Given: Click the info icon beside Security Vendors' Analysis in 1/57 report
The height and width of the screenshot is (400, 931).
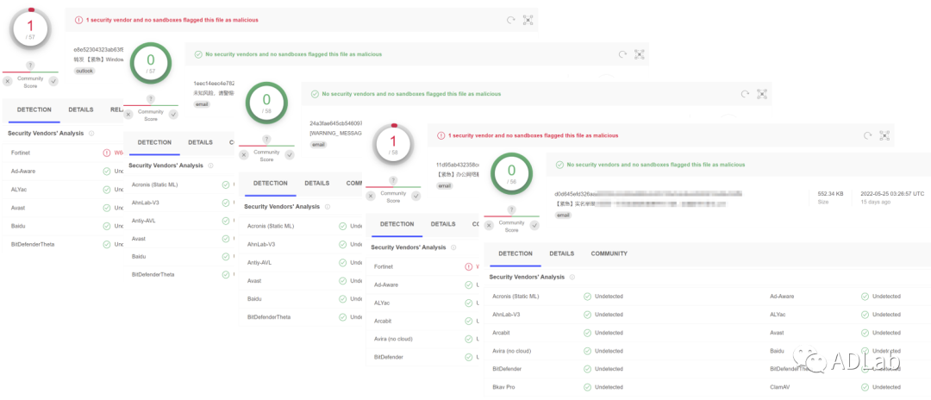Looking at the screenshot, I should (x=91, y=134).
